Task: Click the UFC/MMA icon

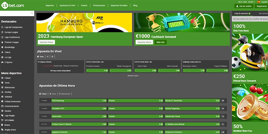Action: click(2, 120)
